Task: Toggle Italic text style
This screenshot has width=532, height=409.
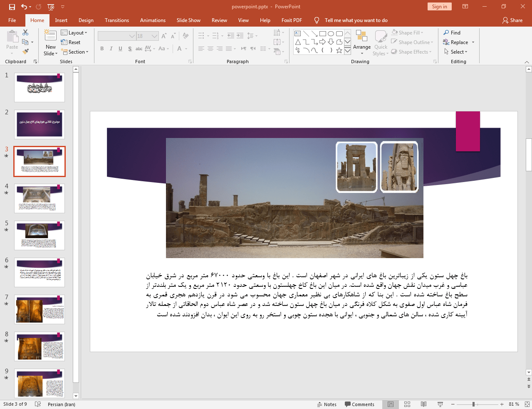Action: [111, 49]
